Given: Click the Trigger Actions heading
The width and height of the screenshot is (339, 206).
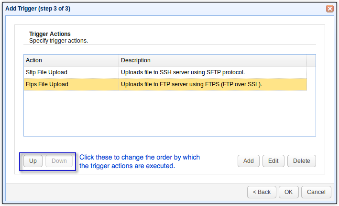Looking at the screenshot, I should (x=50, y=34).
